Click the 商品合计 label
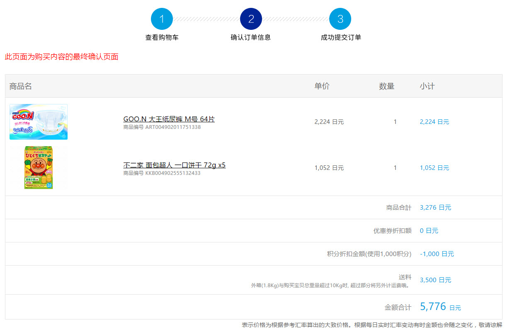This screenshot has width=510, height=334. [x=399, y=208]
